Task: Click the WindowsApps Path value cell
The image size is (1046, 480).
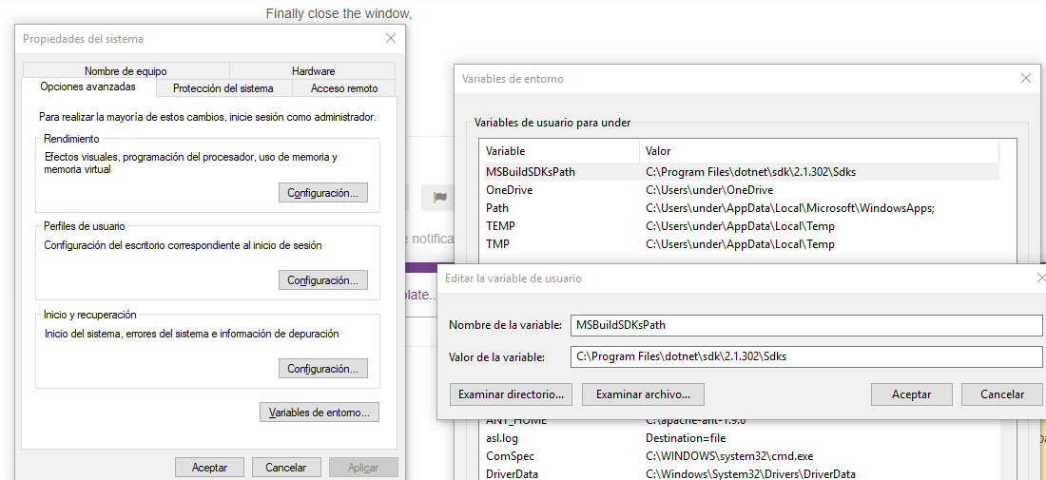Action: 790,208
